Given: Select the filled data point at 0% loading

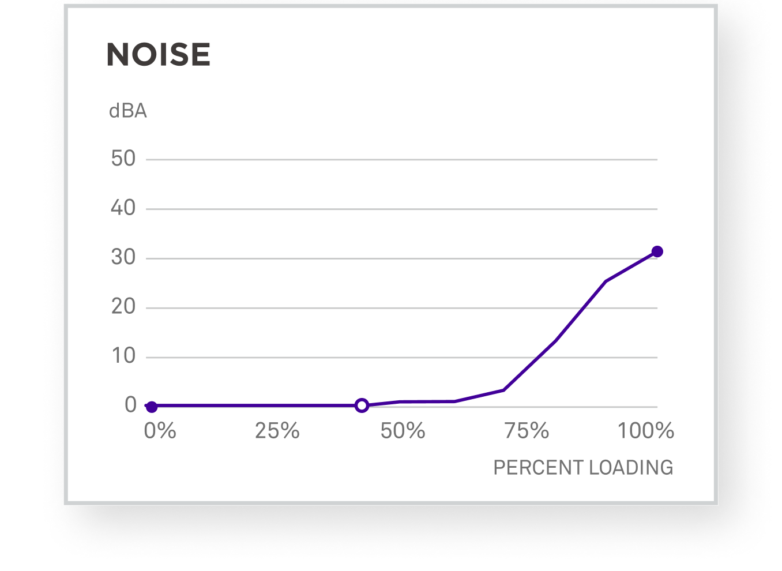Looking at the screenshot, I should 151,407.
